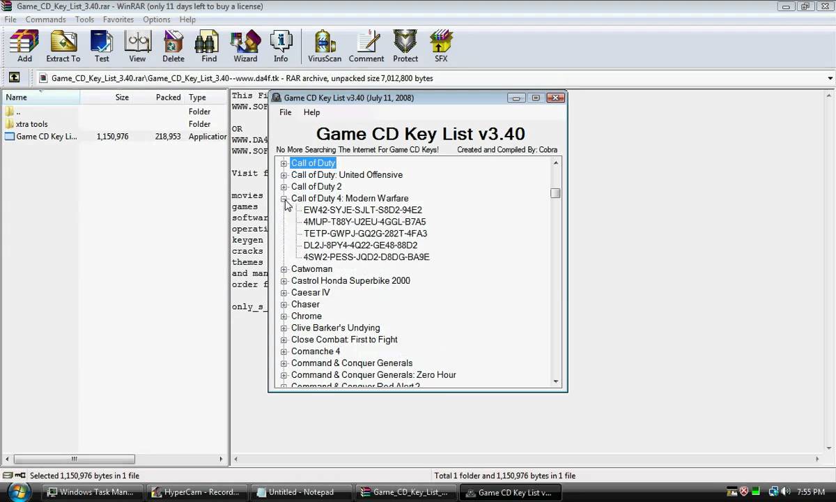Click the 7:55 PM taskbar clock
836x502 pixels.
pyautogui.click(x=811, y=492)
